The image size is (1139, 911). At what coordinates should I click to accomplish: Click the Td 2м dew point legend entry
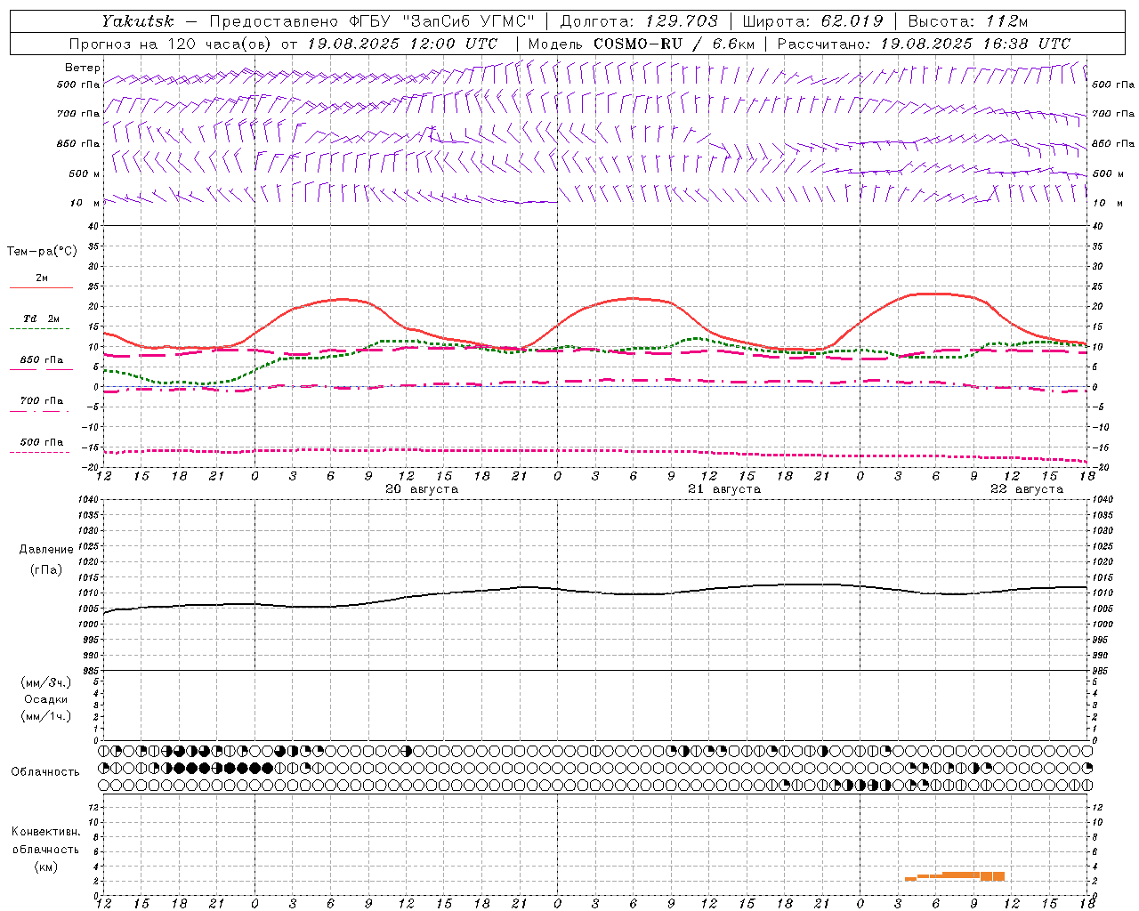tap(42, 318)
